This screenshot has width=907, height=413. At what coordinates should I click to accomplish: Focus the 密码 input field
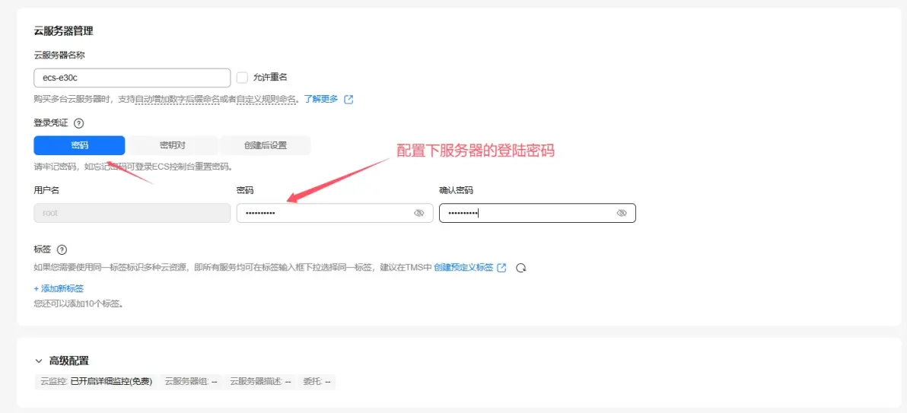click(323, 213)
